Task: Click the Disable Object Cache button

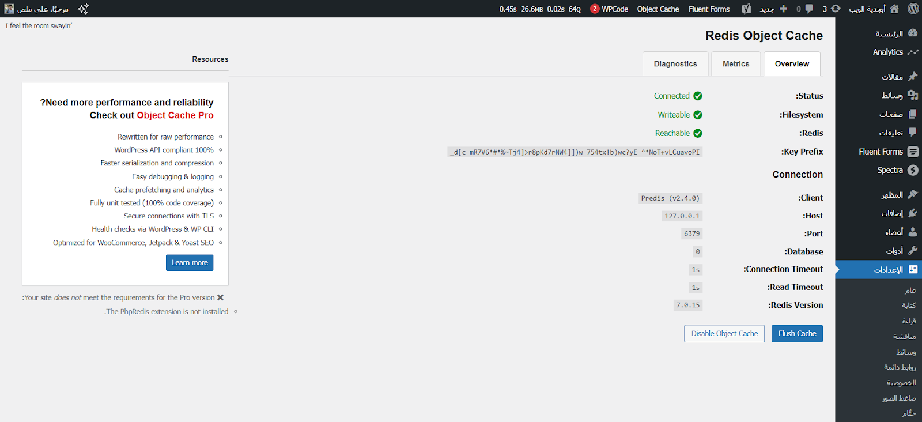Action: (x=724, y=334)
